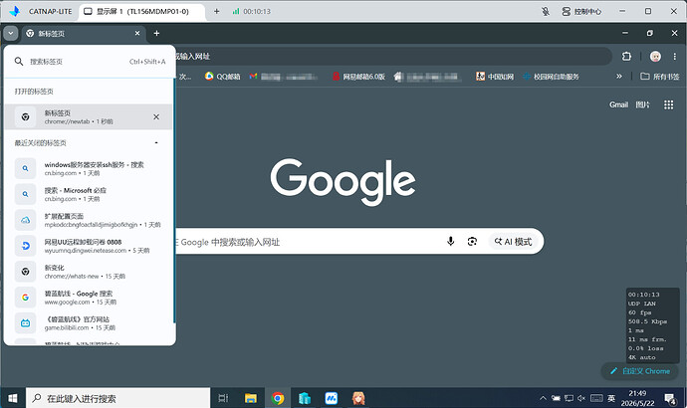Open the Chrome extensions puzzle icon
This screenshot has height=408, width=687.
626,56
